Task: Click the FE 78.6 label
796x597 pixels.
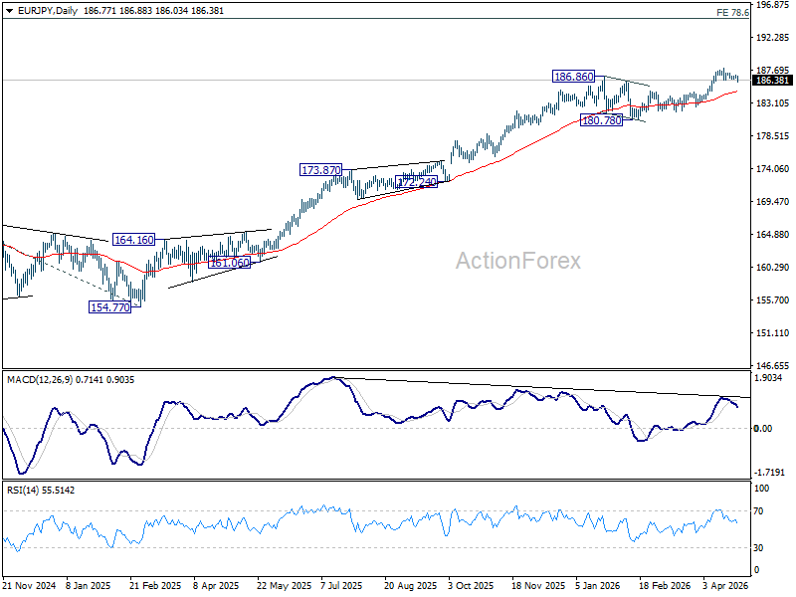Action: [x=732, y=13]
